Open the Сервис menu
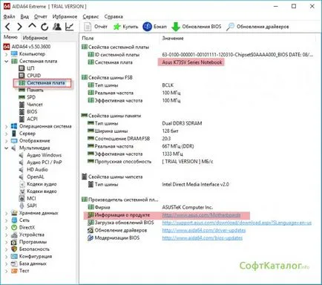Screen dimensions: 322x285 click(x=91, y=16)
